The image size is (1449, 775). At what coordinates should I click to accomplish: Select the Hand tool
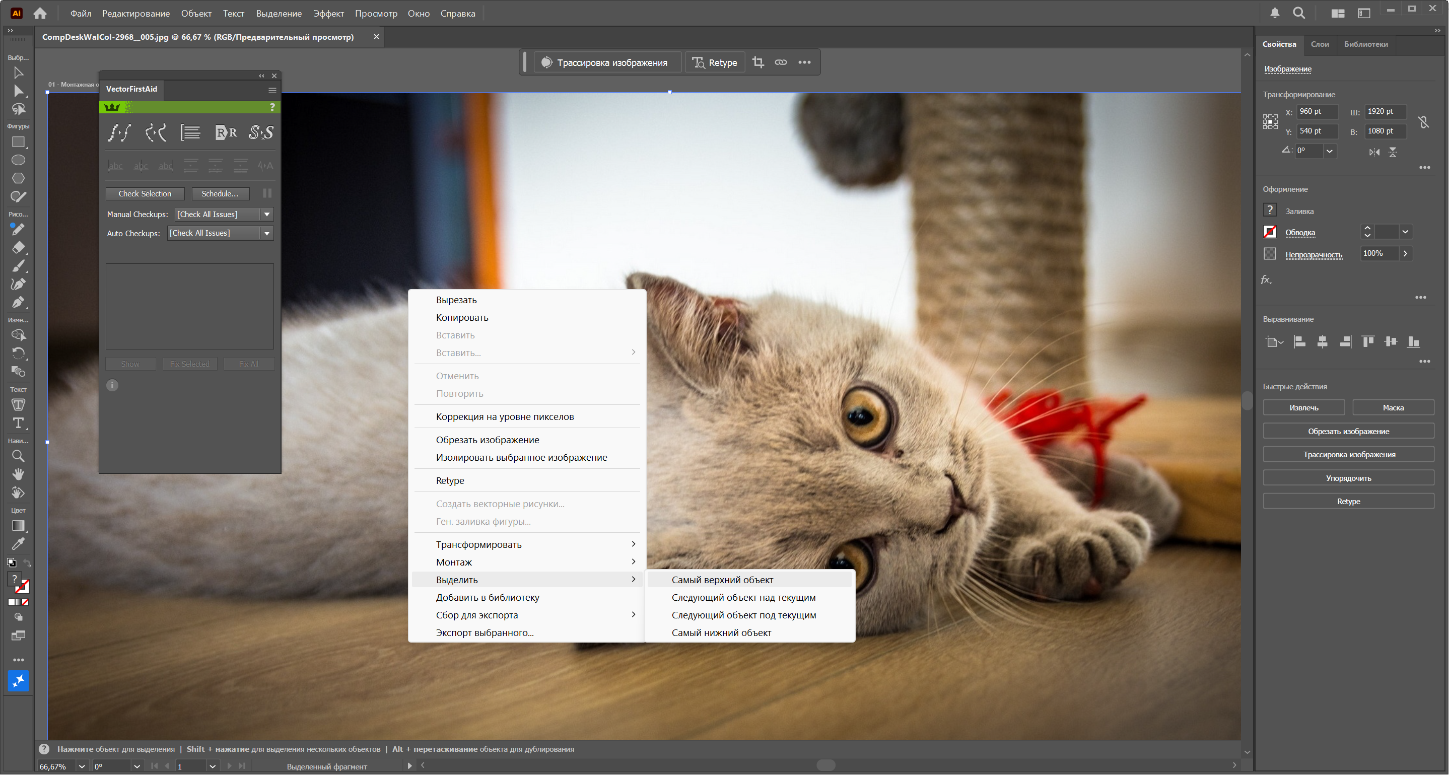18,474
